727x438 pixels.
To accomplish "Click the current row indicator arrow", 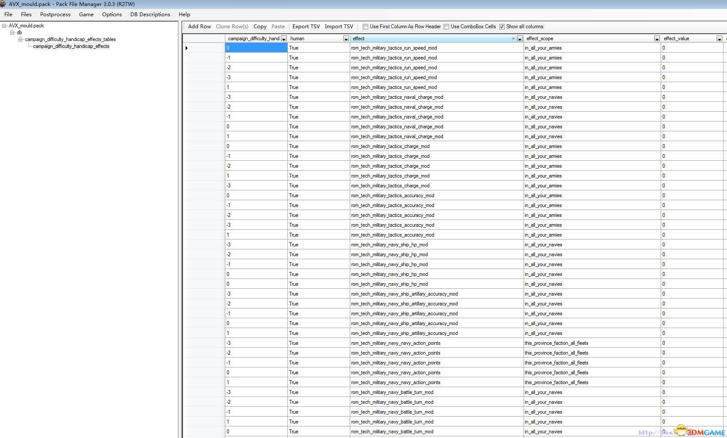I will tap(186, 48).
